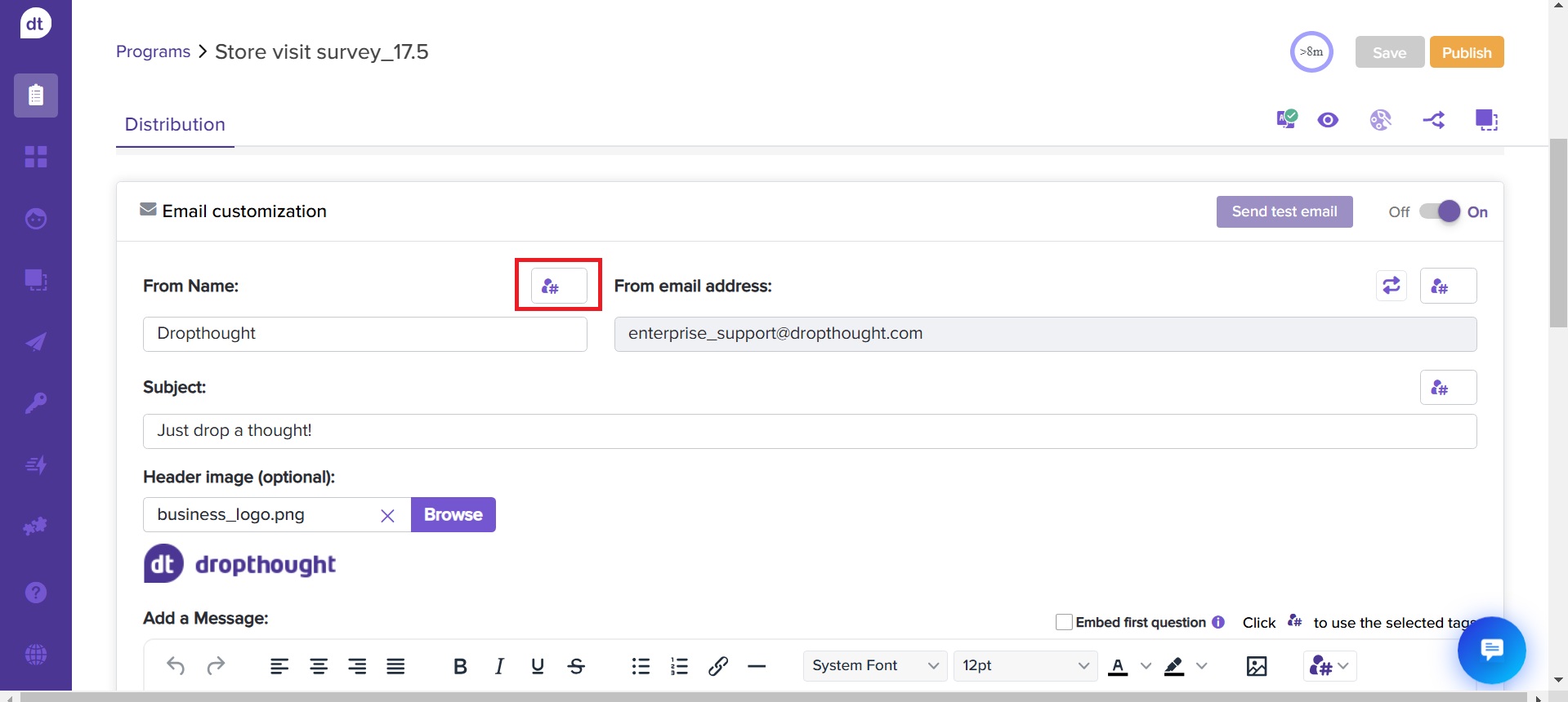
Task: Open the respondents face icon in sidebar
Action: click(36, 219)
